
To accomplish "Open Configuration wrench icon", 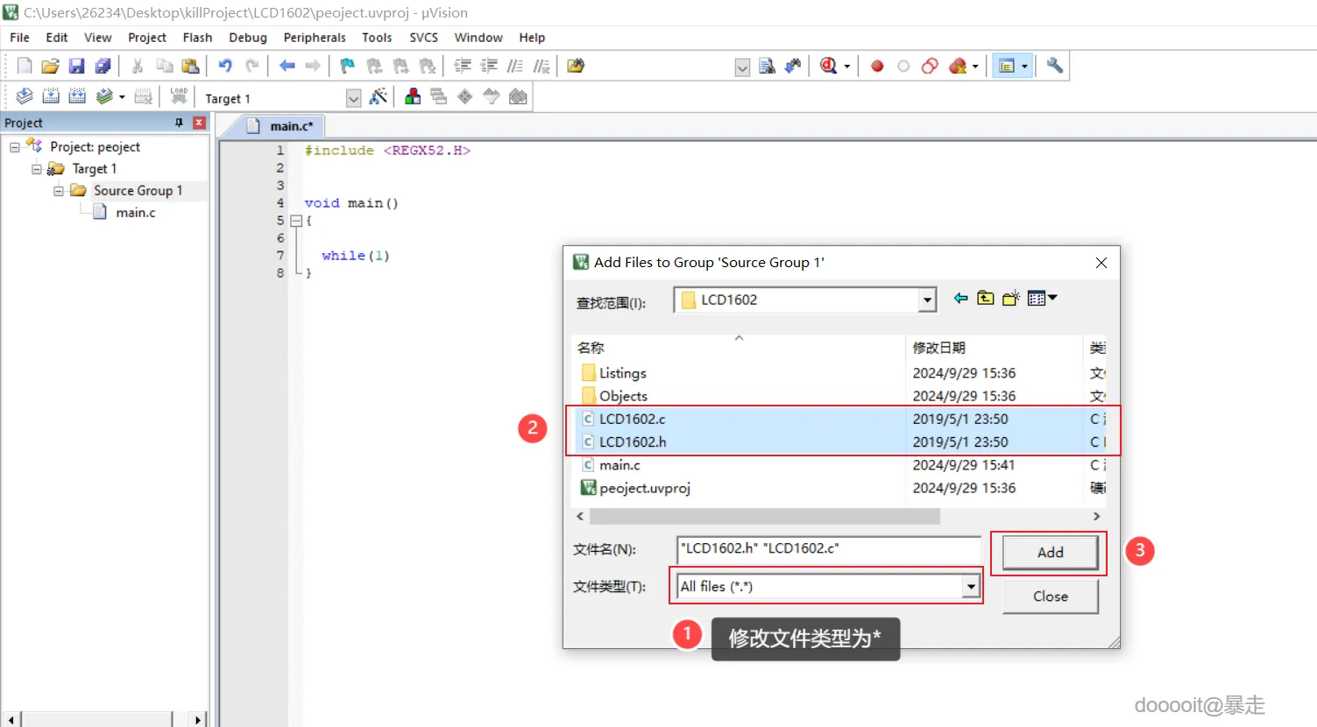I will pyautogui.click(x=1055, y=66).
